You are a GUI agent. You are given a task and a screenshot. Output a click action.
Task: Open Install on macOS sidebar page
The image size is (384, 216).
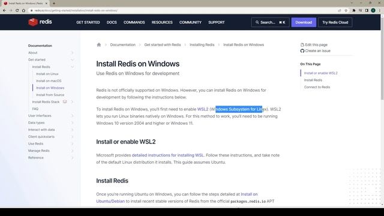[49, 81]
